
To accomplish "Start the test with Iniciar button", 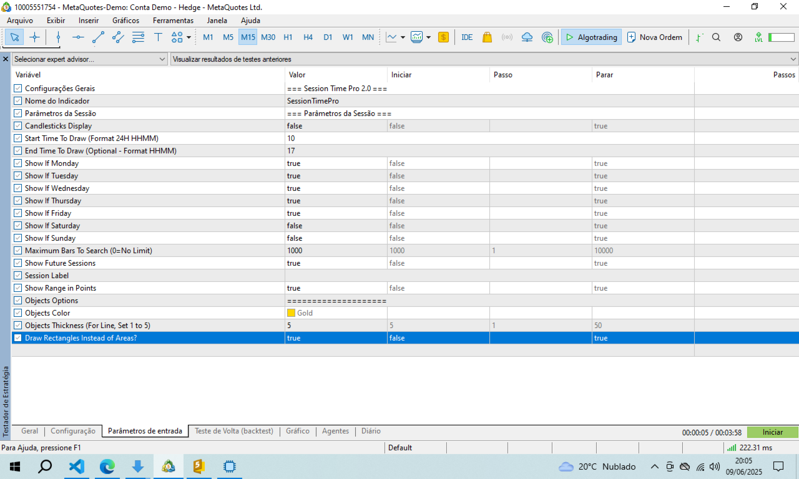I will click(773, 432).
